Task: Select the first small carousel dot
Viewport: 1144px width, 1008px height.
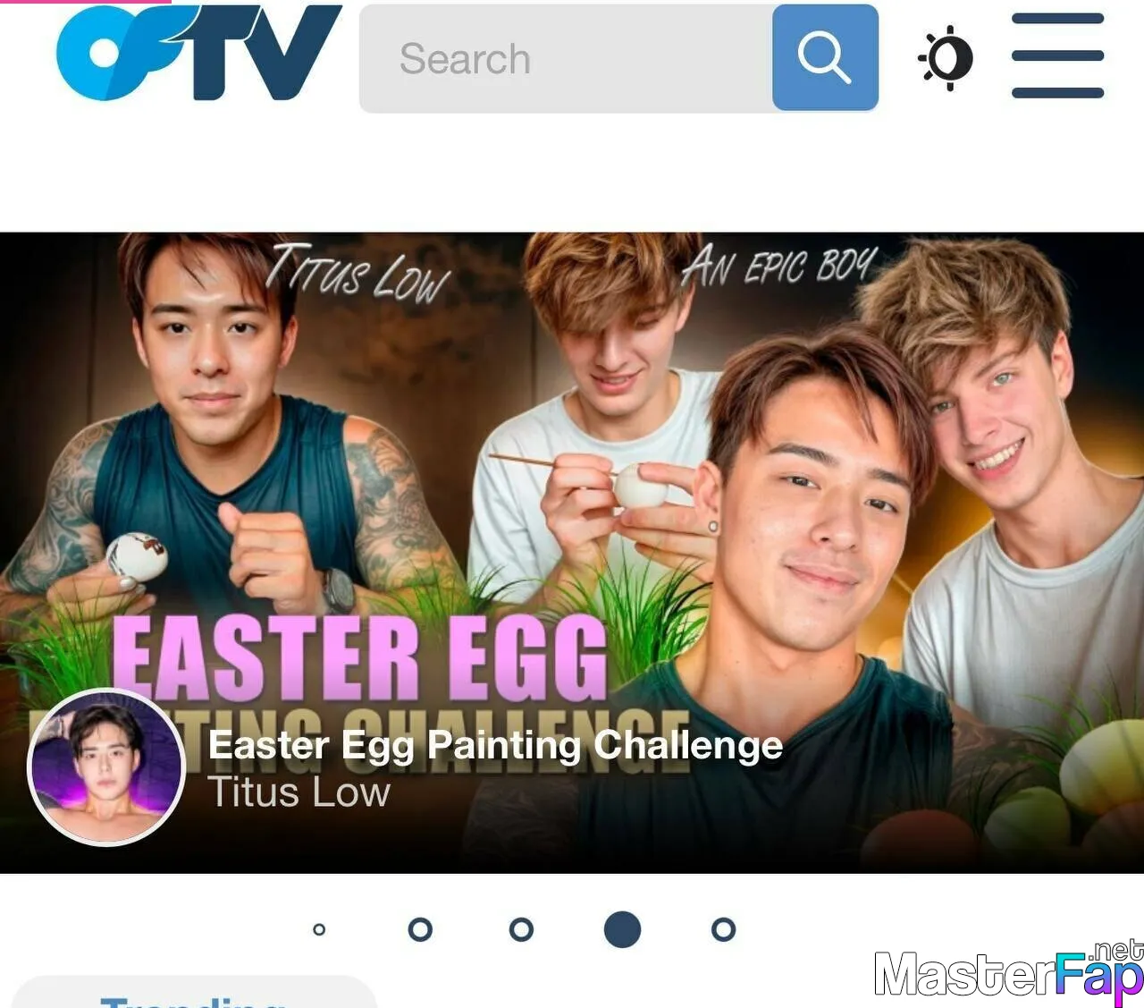Action: pyautogui.click(x=319, y=929)
